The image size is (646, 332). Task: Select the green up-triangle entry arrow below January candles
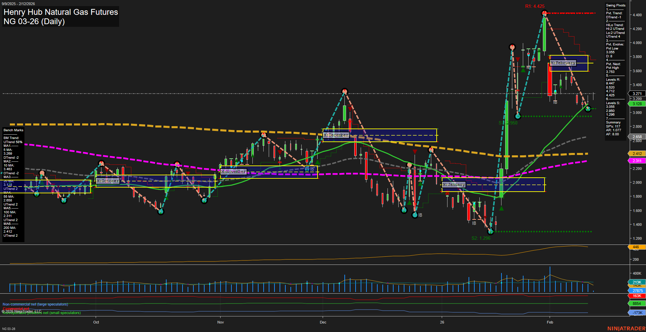(501, 208)
